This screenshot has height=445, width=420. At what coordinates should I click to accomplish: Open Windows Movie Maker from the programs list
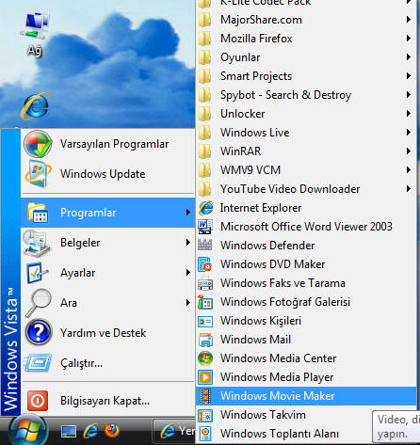click(x=306, y=396)
